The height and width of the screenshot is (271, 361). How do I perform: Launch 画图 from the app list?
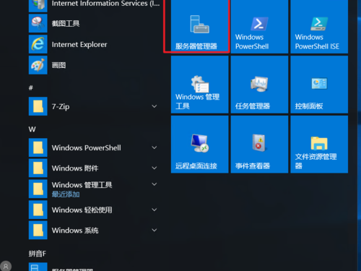[94, 65]
